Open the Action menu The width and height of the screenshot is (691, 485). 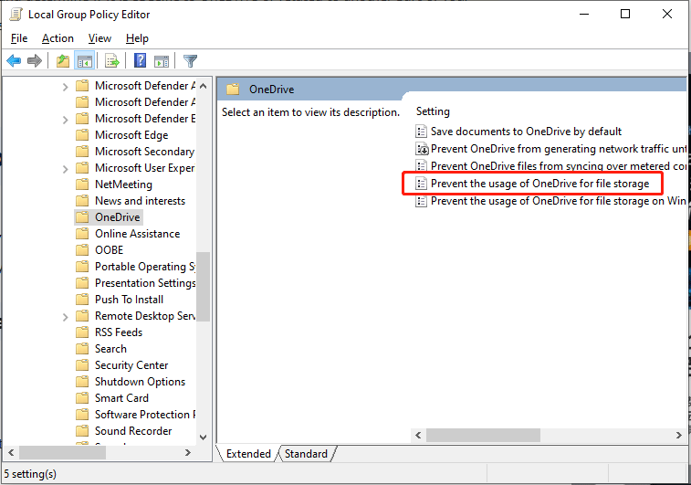tap(58, 38)
